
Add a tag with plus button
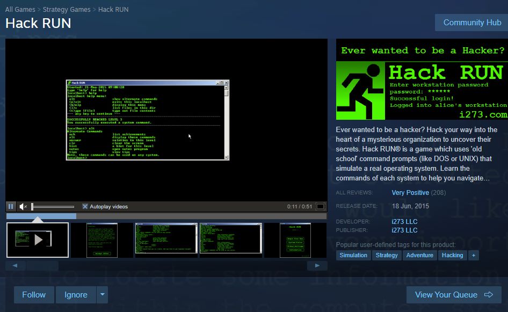coord(473,255)
